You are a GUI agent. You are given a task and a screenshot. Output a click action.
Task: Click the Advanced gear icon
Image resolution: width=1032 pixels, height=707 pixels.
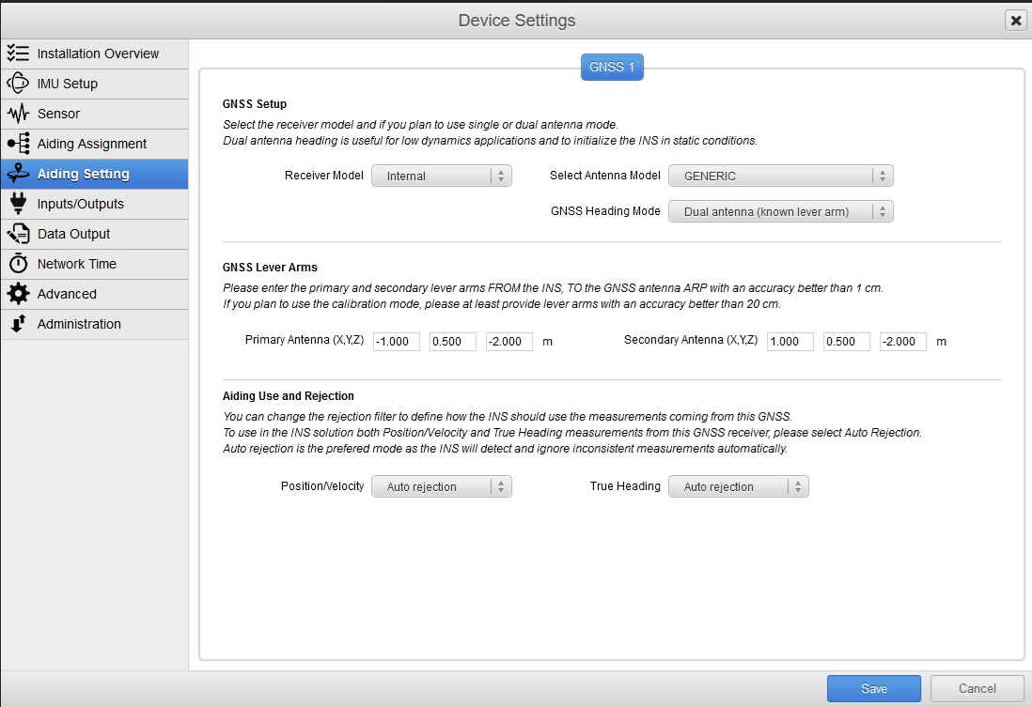coord(18,294)
